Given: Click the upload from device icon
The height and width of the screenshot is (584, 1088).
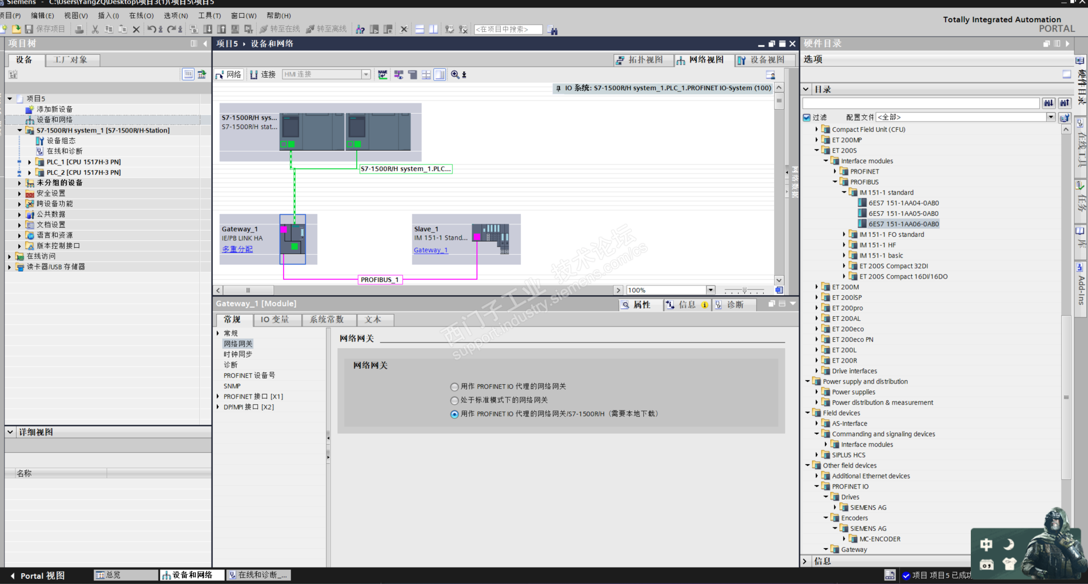Looking at the screenshot, I should coord(221,29).
